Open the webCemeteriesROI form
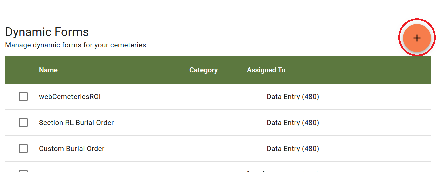 pos(70,97)
